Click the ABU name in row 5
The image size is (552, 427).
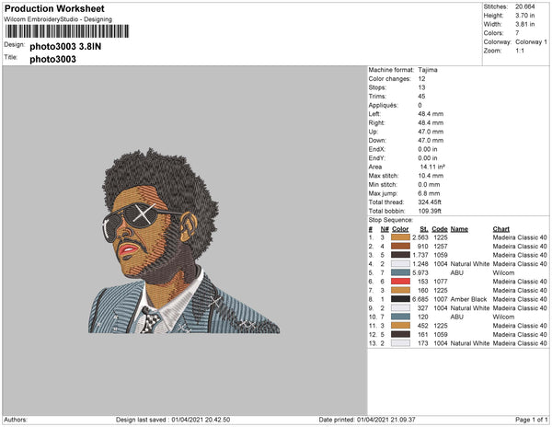coord(457,272)
